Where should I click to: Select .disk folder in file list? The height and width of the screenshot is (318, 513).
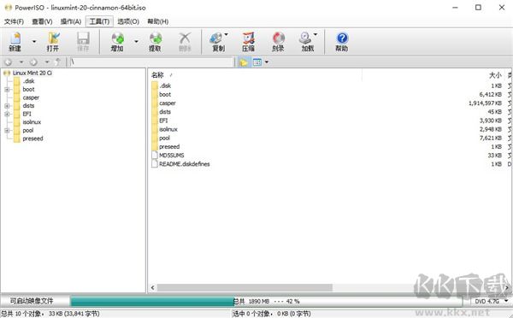pos(165,85)
